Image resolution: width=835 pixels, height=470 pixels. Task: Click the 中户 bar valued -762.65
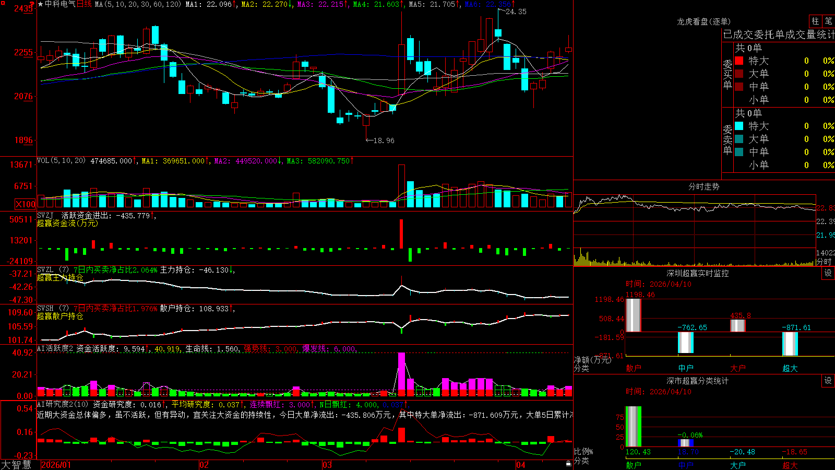pyautogui.click(x=686, y=343)
